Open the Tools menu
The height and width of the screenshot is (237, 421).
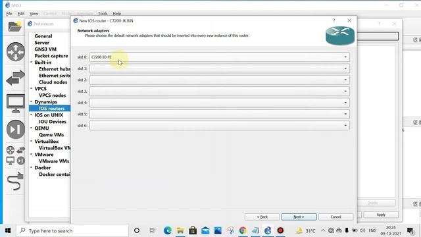pos(103,13)
